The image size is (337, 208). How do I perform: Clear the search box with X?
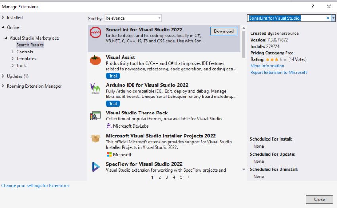(x=328, y=18)
